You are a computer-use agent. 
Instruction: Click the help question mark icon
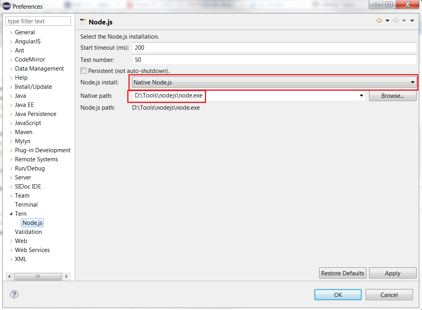pos(14,294)
